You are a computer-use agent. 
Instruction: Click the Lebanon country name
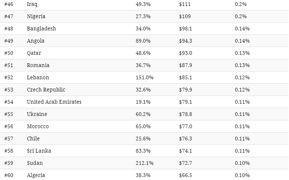[38, 77]
